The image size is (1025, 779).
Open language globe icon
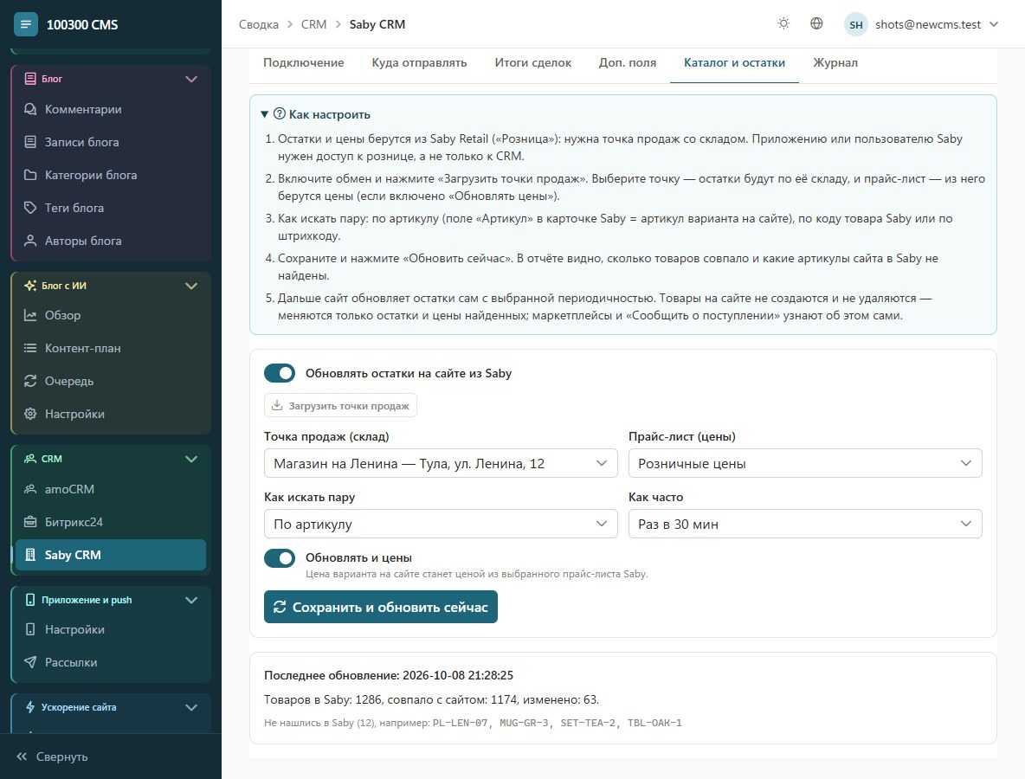816,23
